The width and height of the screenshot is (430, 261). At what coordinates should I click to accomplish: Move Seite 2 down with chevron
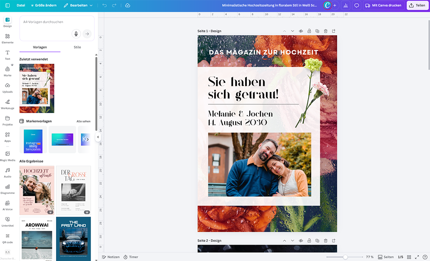[293, 240]
